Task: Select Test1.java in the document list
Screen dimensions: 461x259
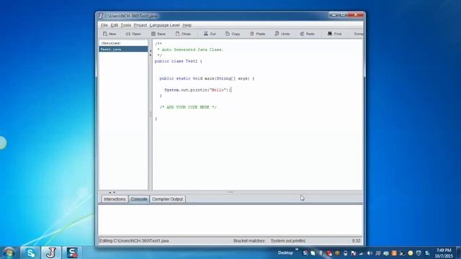Action: coord(123,50)
